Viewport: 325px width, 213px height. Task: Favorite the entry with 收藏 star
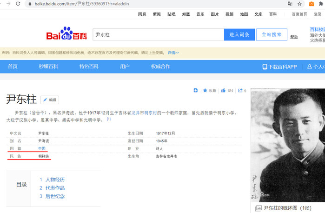pyautogui.click(x=210, y=90)
